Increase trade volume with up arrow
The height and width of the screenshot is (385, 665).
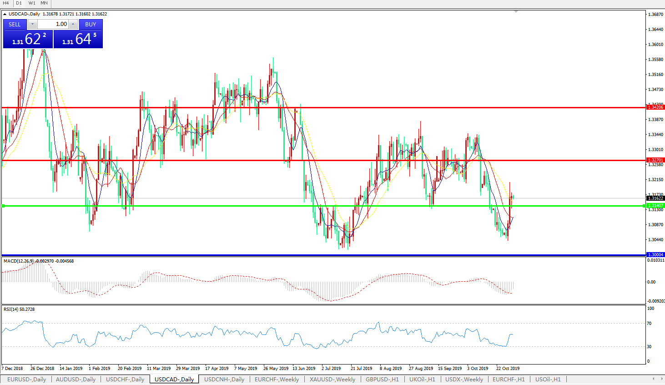[73, 24]
